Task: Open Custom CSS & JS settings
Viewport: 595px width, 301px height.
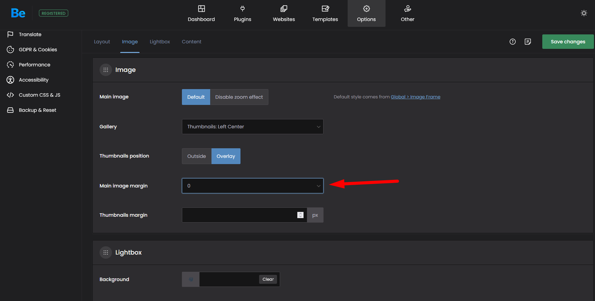Action: click(x=40, y=95)
